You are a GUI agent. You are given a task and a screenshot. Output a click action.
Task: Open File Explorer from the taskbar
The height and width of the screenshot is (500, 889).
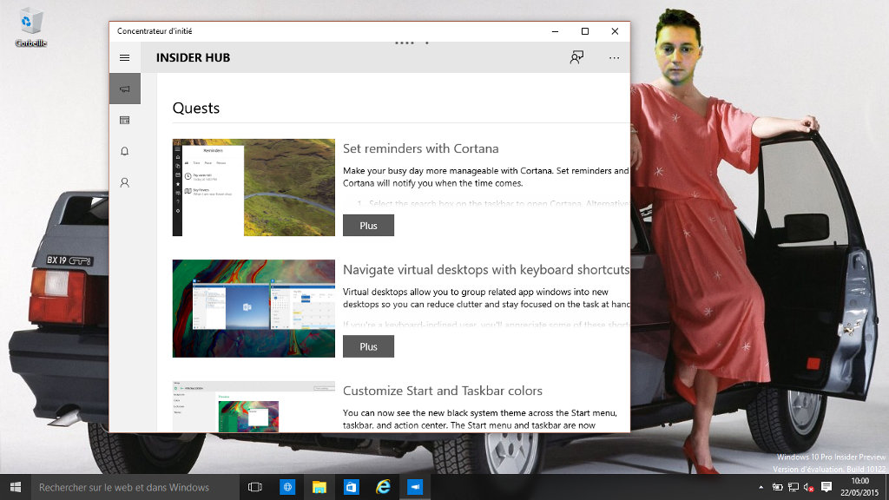coord(319,487)
